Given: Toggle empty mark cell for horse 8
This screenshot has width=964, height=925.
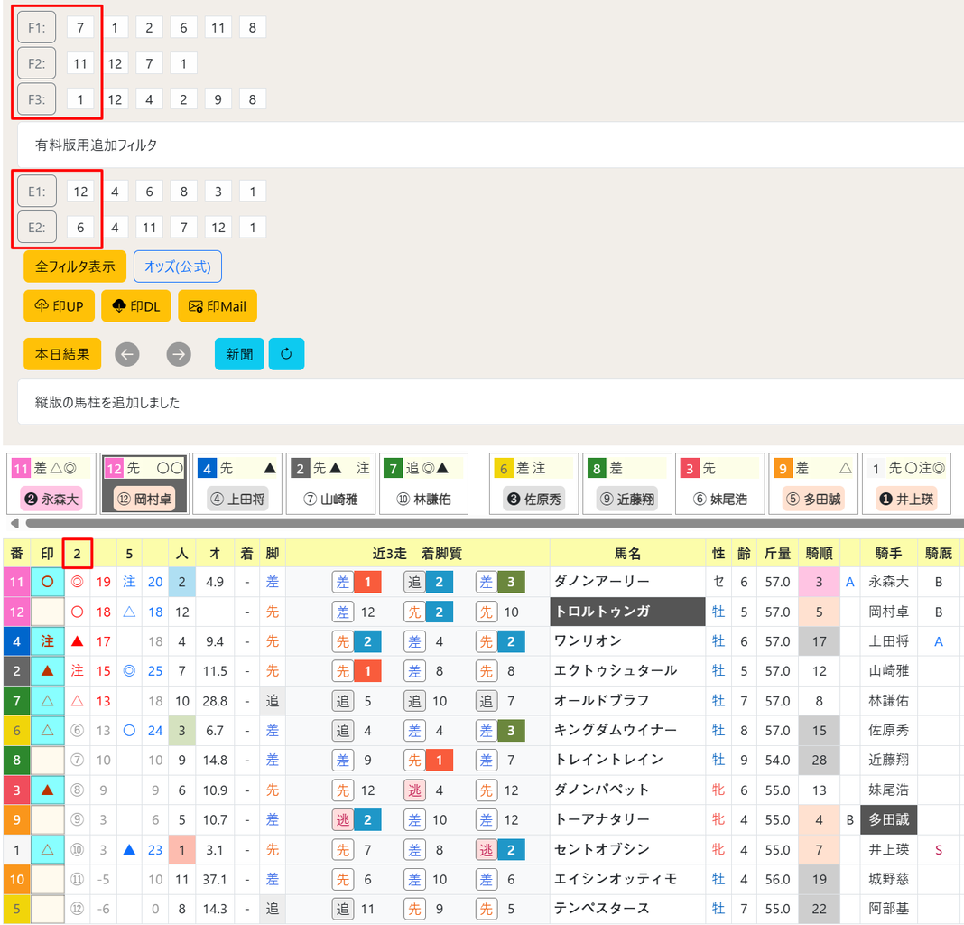Looking at the screenshot, I should [47, 760].
